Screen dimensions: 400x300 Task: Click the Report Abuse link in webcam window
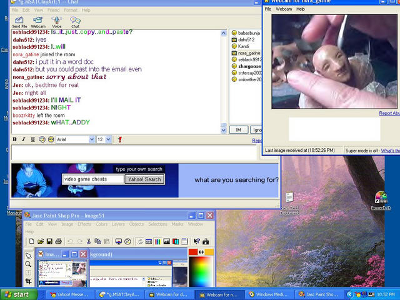tap(389, 113)
